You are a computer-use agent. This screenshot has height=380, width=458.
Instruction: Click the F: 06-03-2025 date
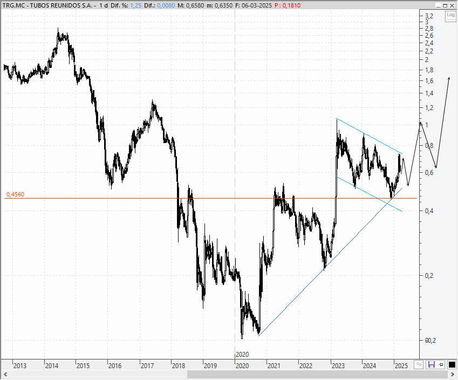(x=254, y=5)
